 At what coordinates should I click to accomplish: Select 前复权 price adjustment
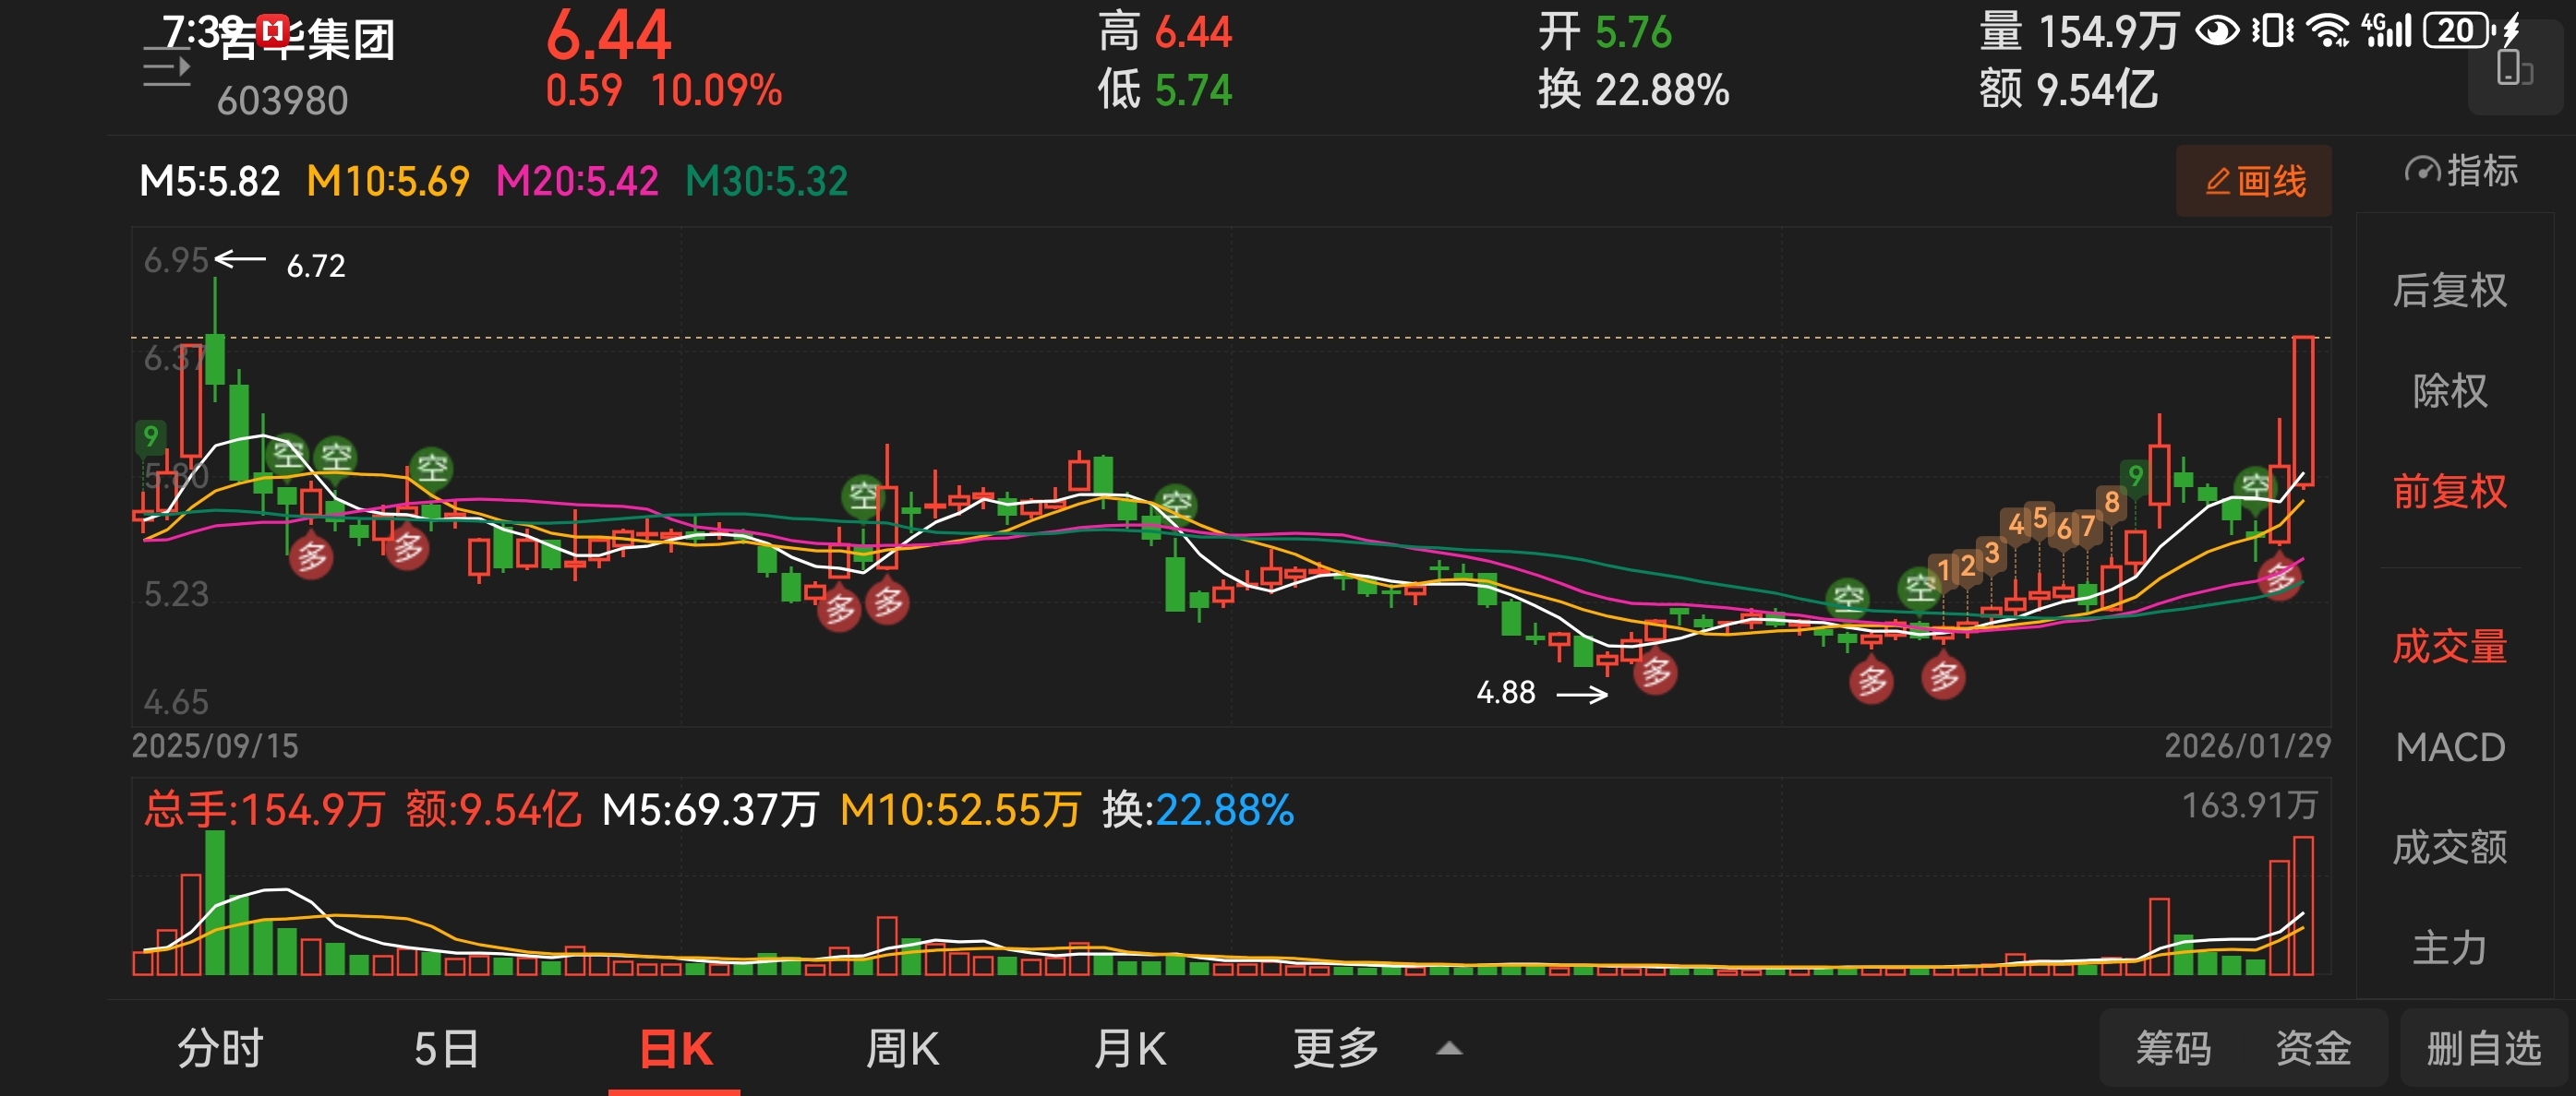2449,492
